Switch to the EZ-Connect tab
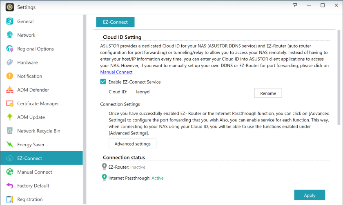This screenshot has width=343, height=205. pos(115,22)
